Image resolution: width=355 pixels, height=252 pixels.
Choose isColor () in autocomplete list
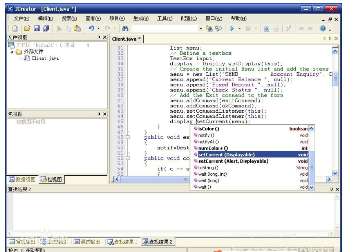[x=250, y=129]
